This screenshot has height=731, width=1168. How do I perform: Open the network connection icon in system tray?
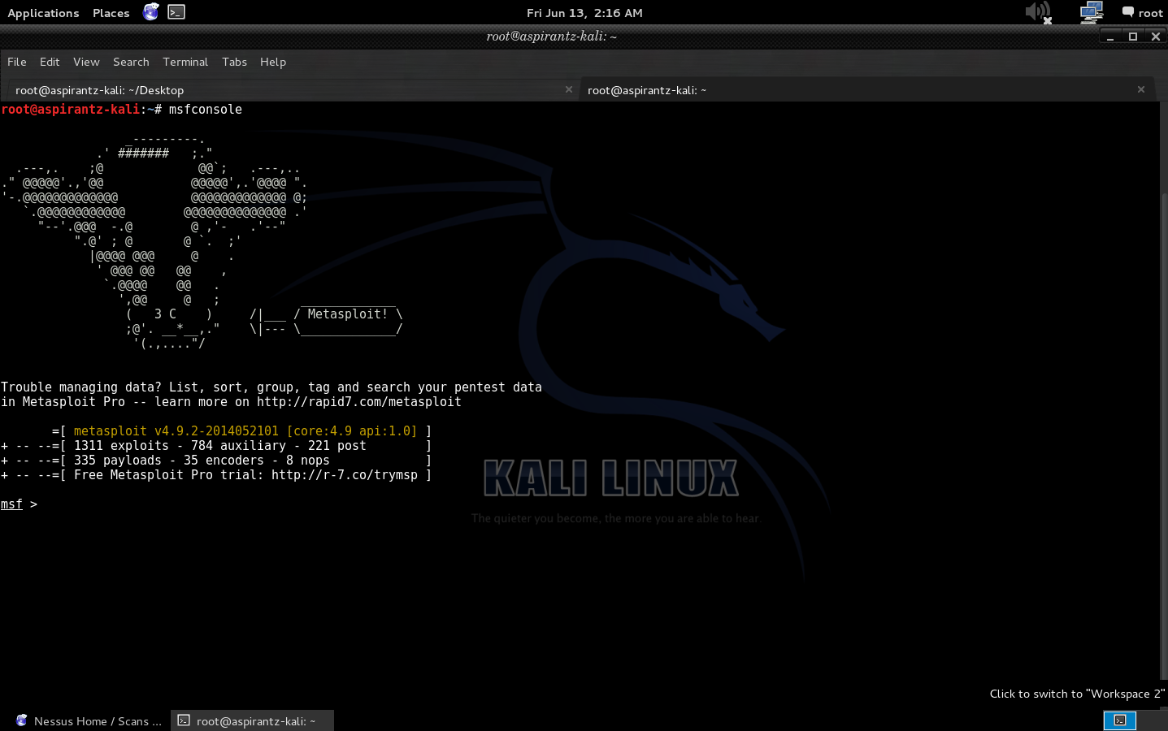tap(1092, 12)
